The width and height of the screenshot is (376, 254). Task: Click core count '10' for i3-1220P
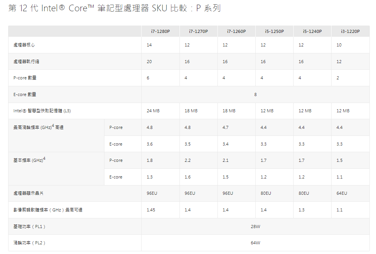(339, 45)
